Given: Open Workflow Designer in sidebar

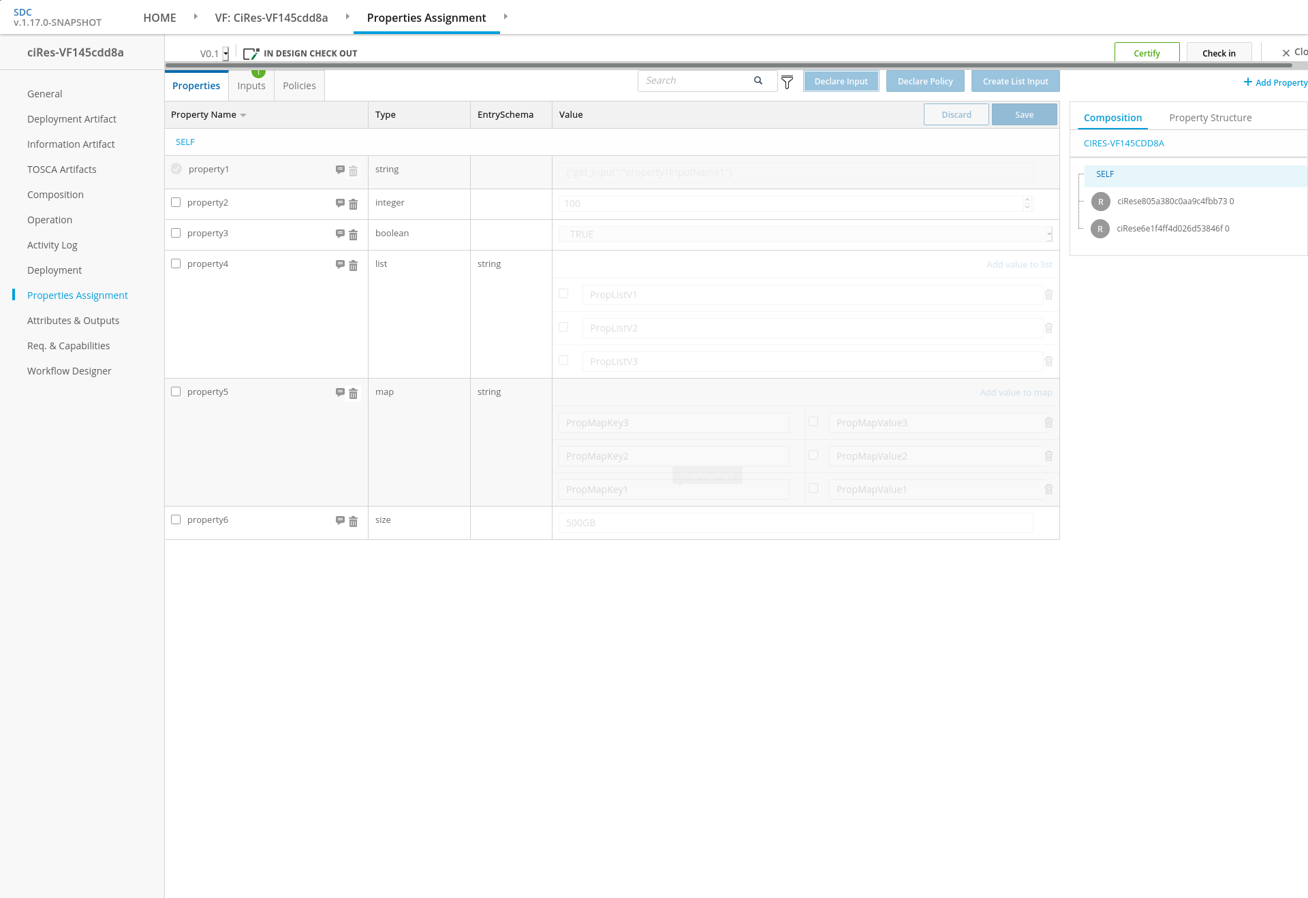Looking at the screenshot, I should point(69,371).
